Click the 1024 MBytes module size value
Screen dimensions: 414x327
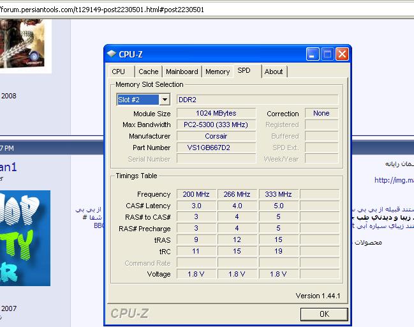click(x=216, y=113)
